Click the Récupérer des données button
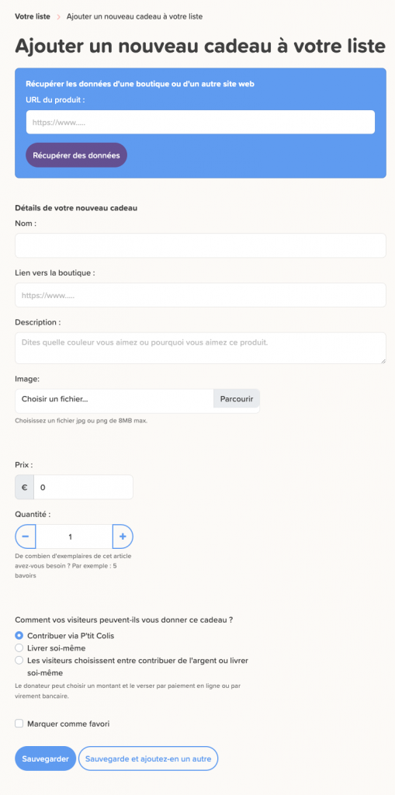395x795 pixels. point(76,155)
